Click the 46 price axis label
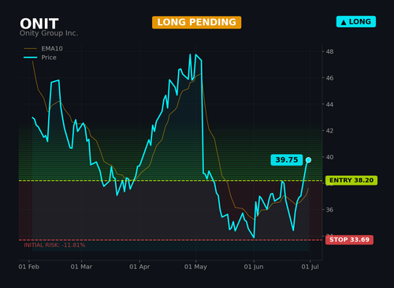394x288 pixels. pos(329,78)
